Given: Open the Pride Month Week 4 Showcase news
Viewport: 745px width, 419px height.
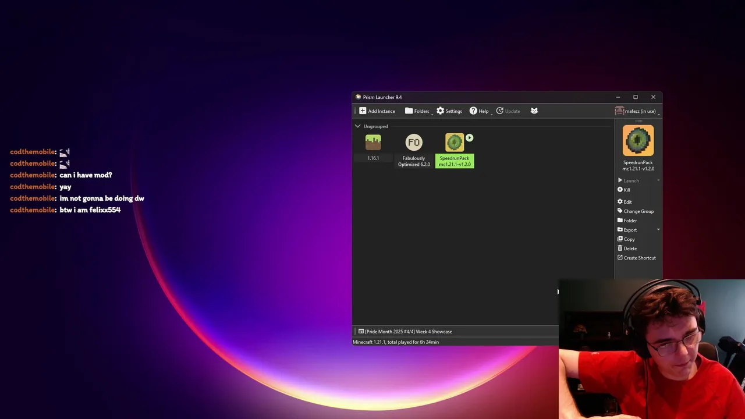Looking at the screenshot, I should 405,332.
